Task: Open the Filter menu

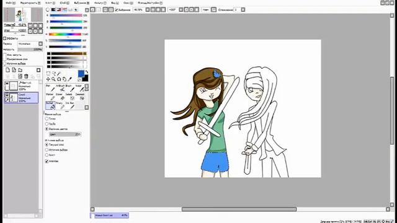Action: 100,2
